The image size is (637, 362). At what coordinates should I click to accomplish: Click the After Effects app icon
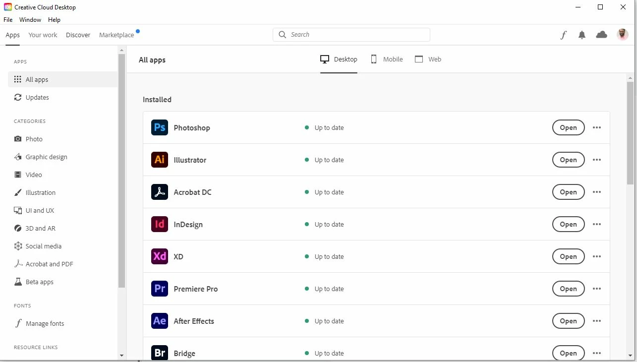coord(160,321)
